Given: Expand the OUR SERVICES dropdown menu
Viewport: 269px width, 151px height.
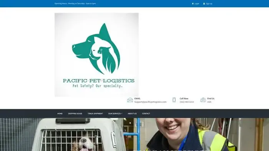Looking at the screenshot, I should point(115,113).
